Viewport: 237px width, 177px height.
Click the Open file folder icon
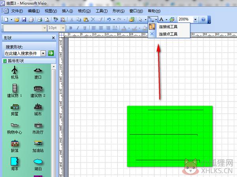click(x=17, y=20)
